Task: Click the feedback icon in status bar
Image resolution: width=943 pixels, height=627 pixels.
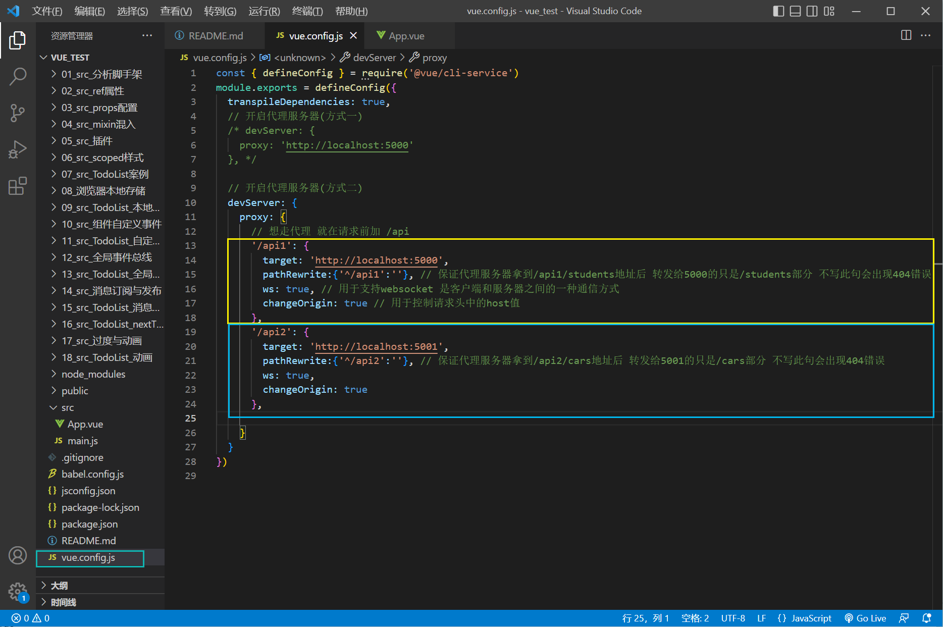Action: tap(904, 618)
